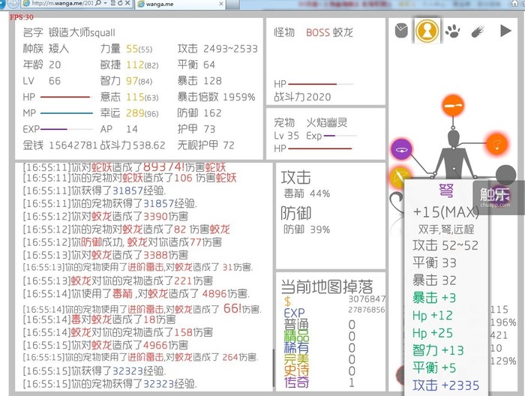Click the 幸运 289 stat
525x396 pixels.
(129, 113)
